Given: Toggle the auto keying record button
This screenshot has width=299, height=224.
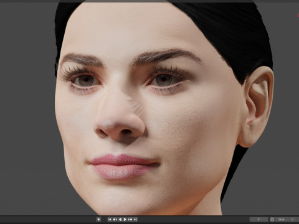Looking at the screenshot, I should point(98,220).
